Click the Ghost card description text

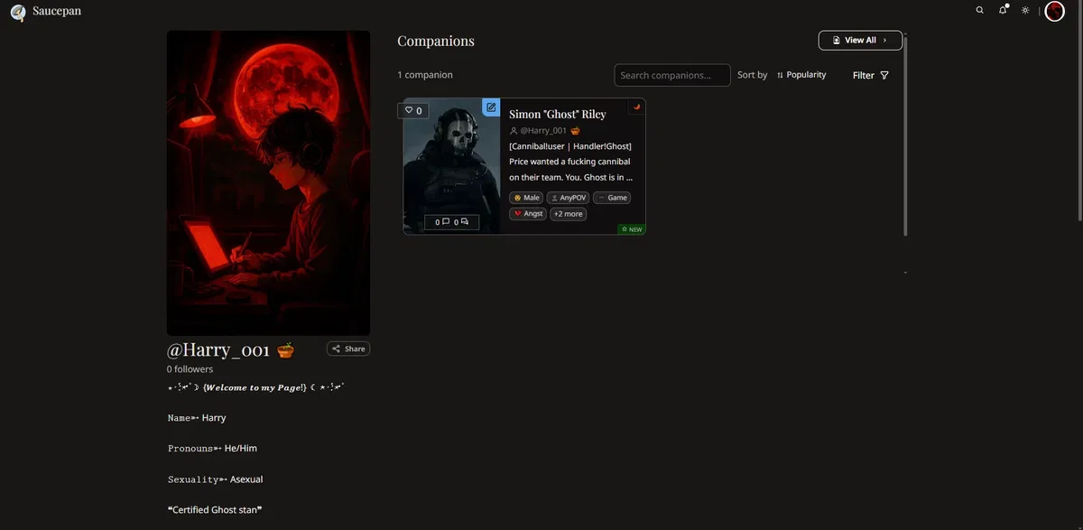point(570,162)
